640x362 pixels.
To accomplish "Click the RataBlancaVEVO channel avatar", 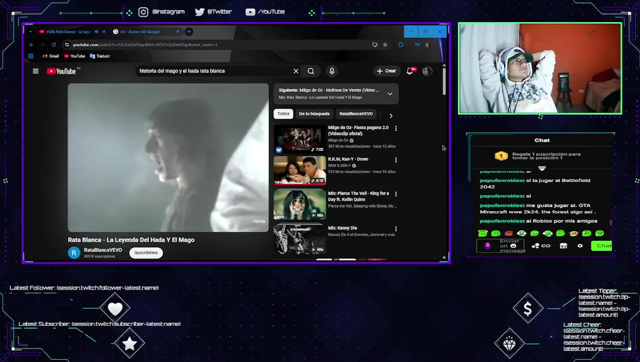I will [74, 253].
